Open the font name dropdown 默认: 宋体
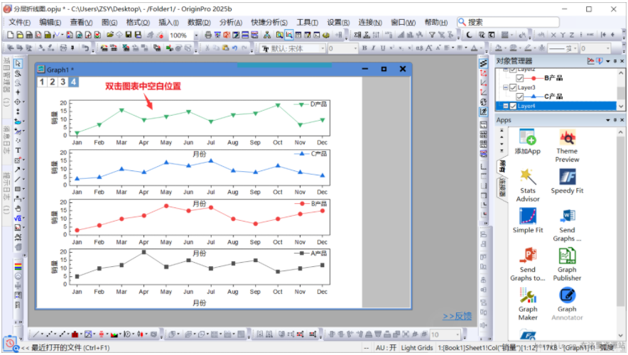The height and width of the screenshot is (355, 628). pyautogui.click(x=323, y=48)
